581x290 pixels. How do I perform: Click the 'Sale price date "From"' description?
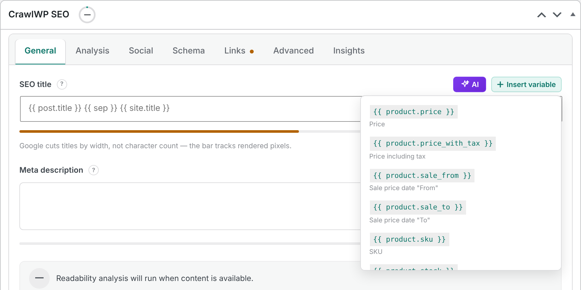point(403,188)
